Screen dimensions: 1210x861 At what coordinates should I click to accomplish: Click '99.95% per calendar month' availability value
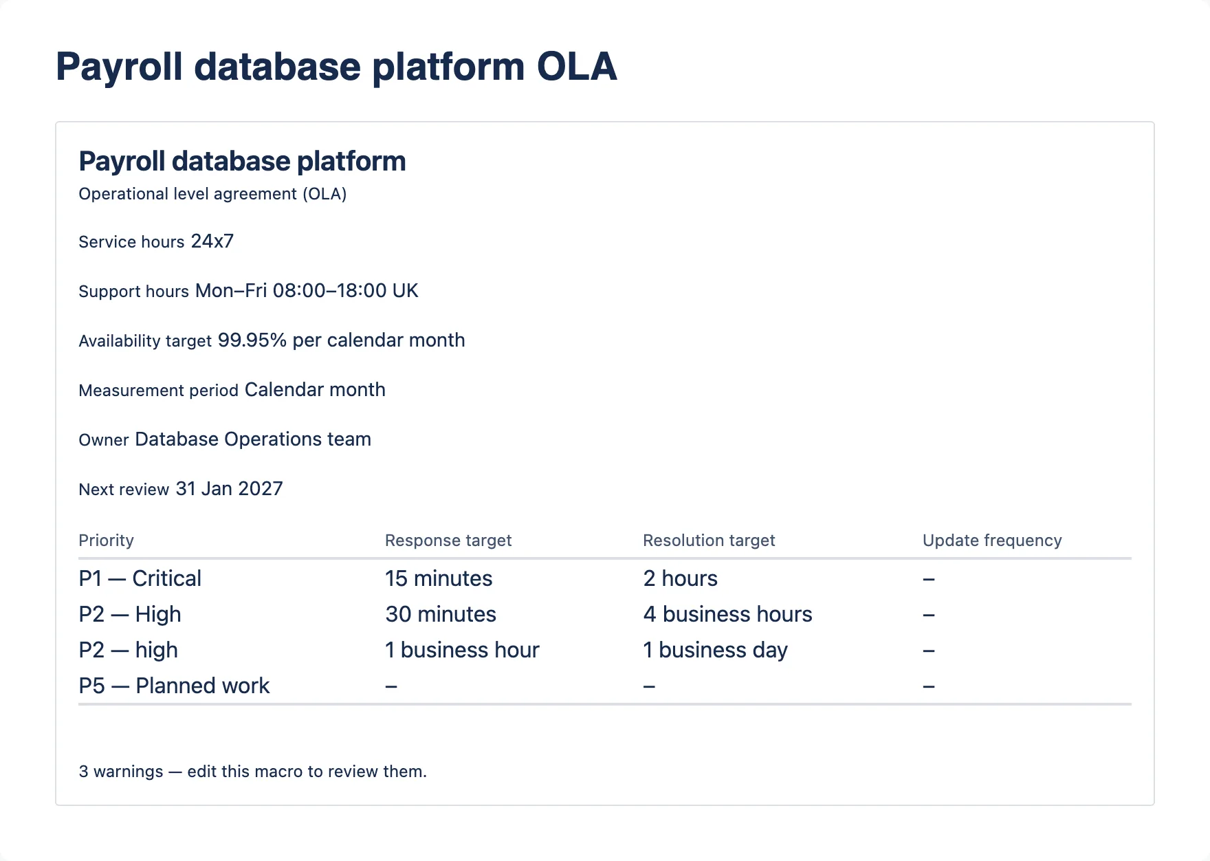click(x=342, y=340)
